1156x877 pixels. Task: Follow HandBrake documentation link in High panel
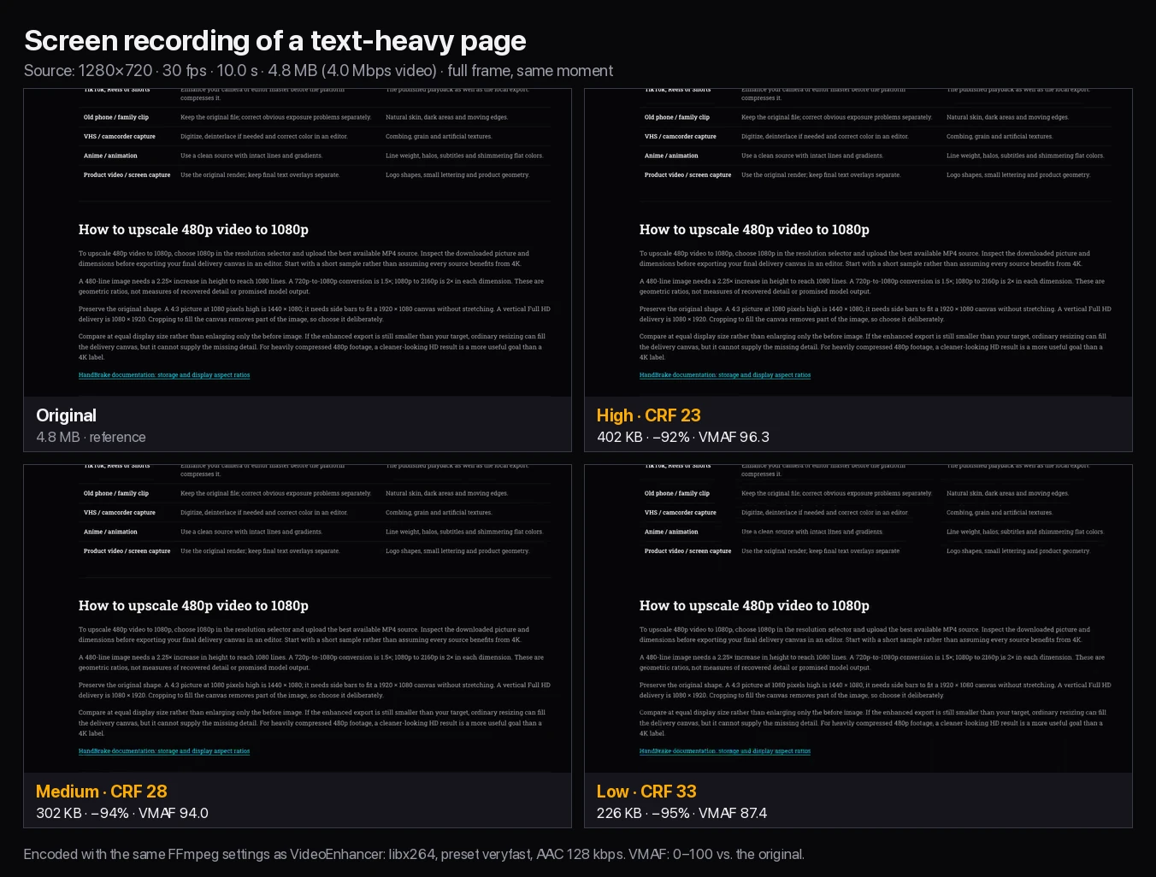[725, 375]
